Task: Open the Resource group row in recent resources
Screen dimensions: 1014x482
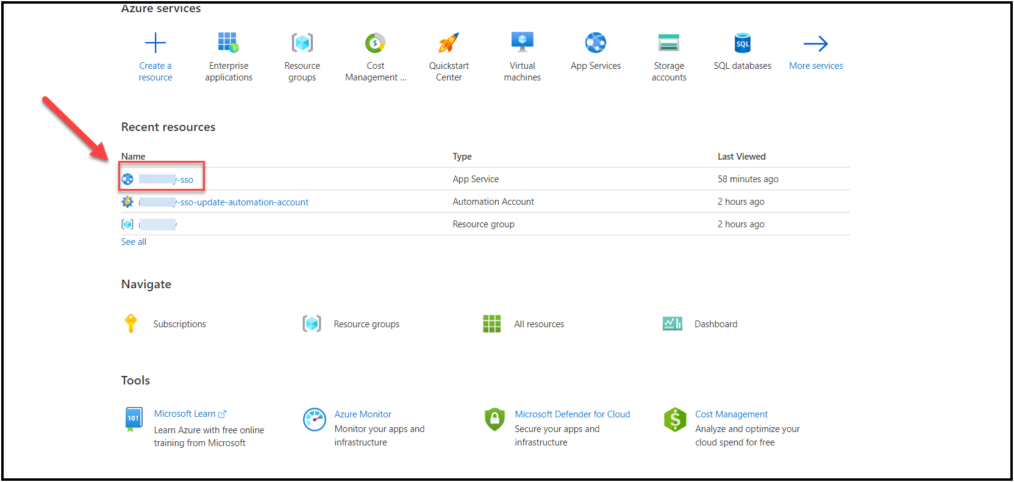Action: [x=157, y=225]
